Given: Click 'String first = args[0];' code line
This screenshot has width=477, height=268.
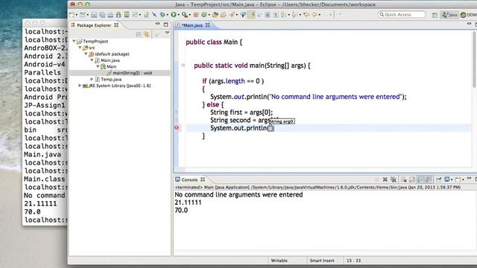Looking at the screenshot, I should click(241, 112).
